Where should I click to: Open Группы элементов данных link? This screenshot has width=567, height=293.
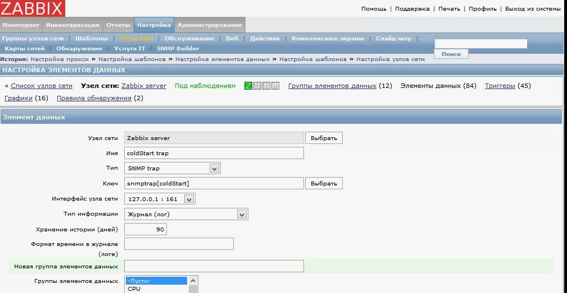[x=332, y=86]
